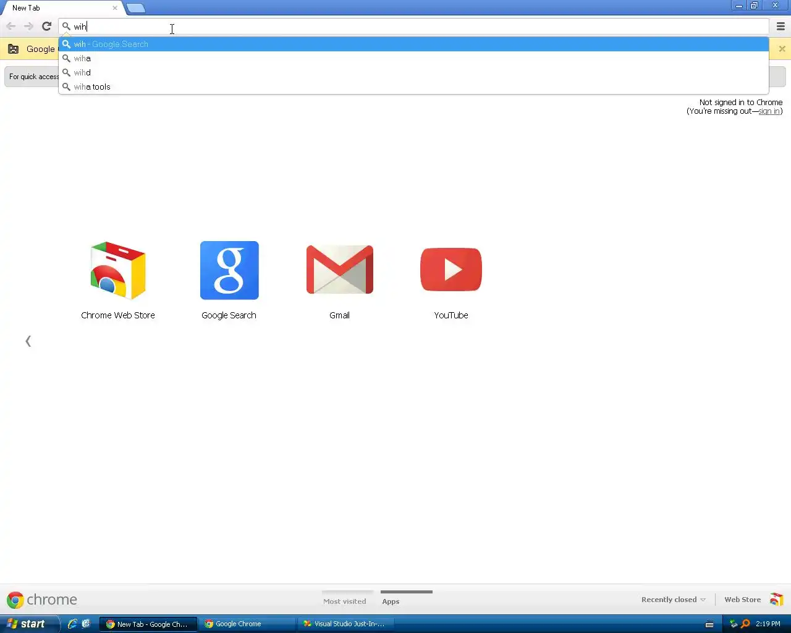This screenshot has height=633, width=791.
Task: Open a new tab with the new-tab button
Action: point(135,8)
